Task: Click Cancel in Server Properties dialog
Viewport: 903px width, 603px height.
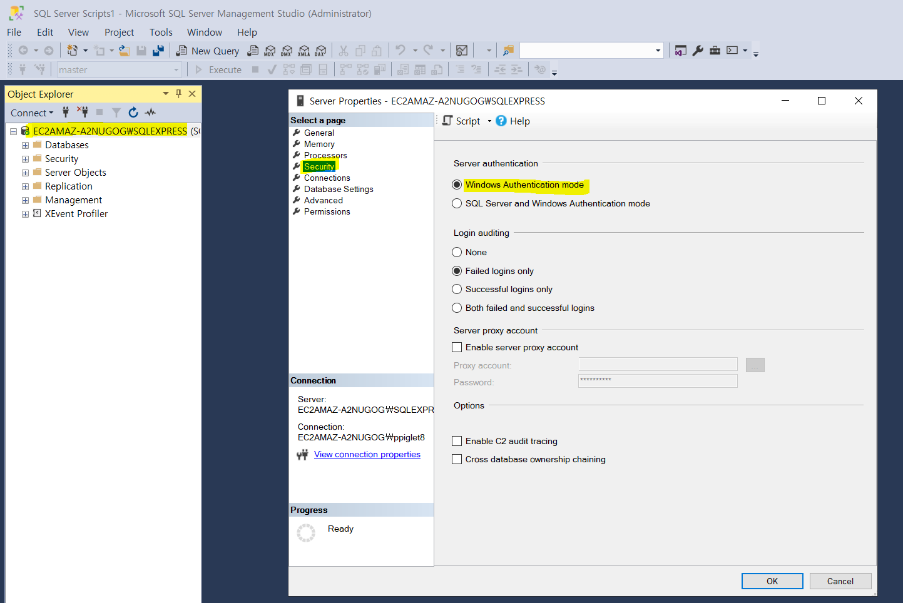Action: tap(840, 581)
